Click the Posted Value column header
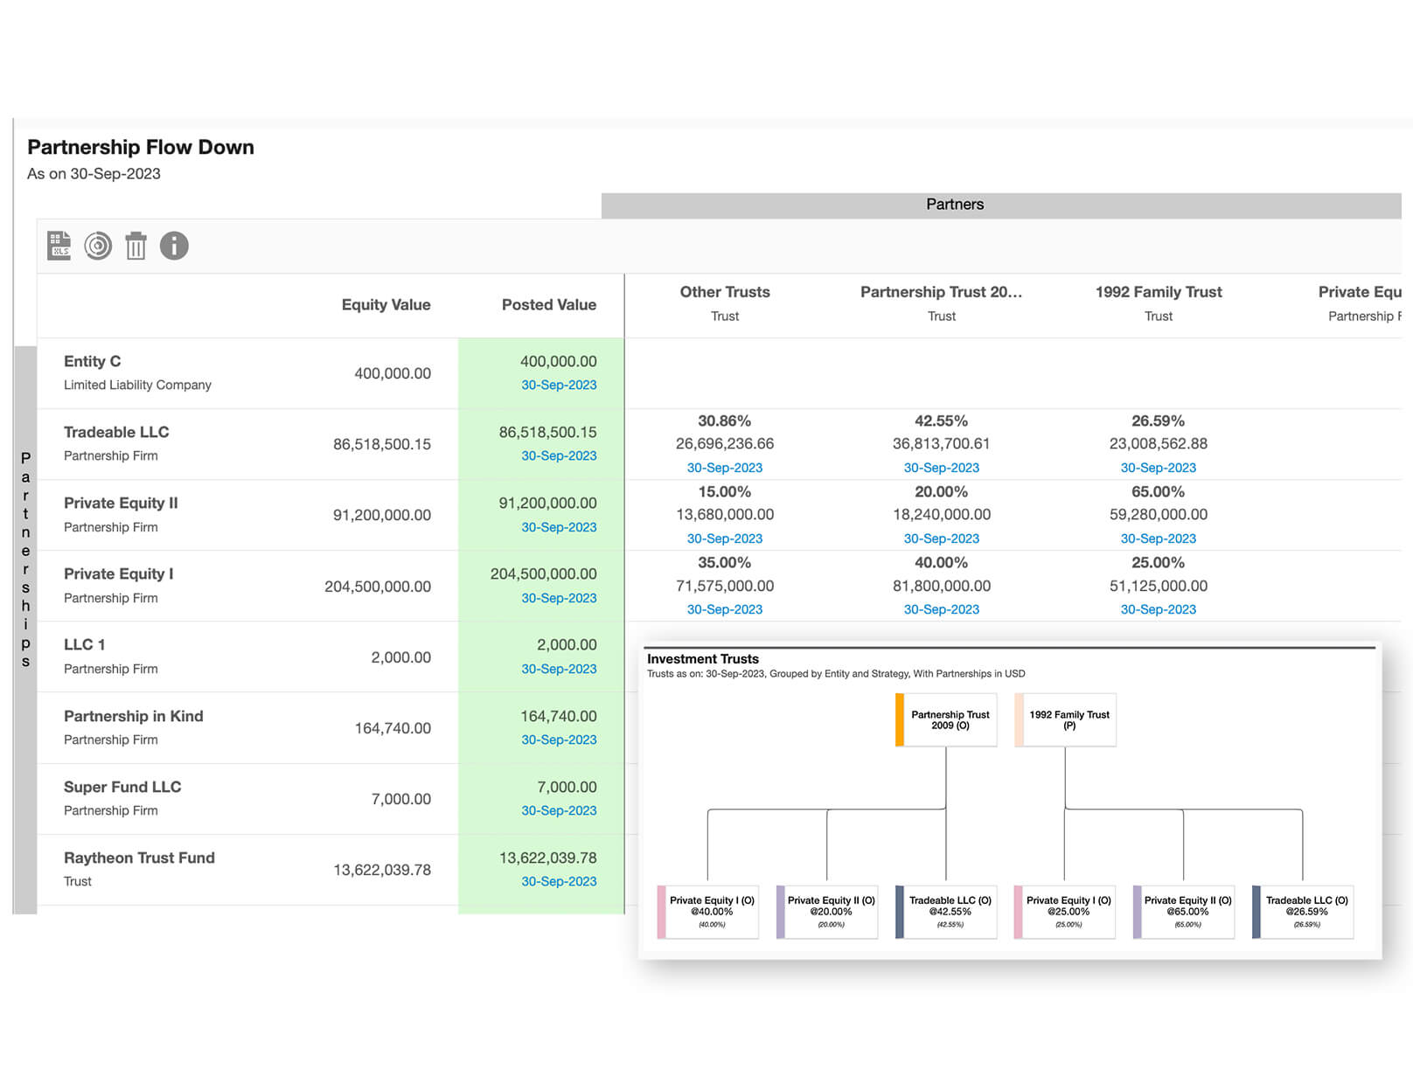This screenshot has height=1077, width=1413. [548, 304]
